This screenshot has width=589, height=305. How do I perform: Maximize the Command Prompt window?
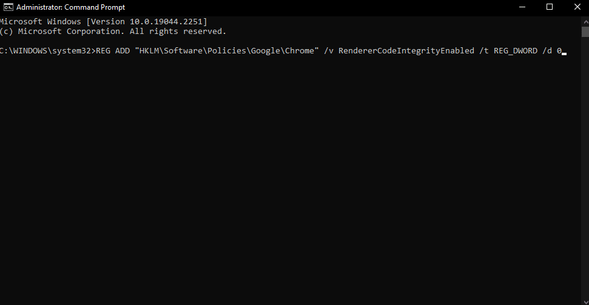click(550, 7)
